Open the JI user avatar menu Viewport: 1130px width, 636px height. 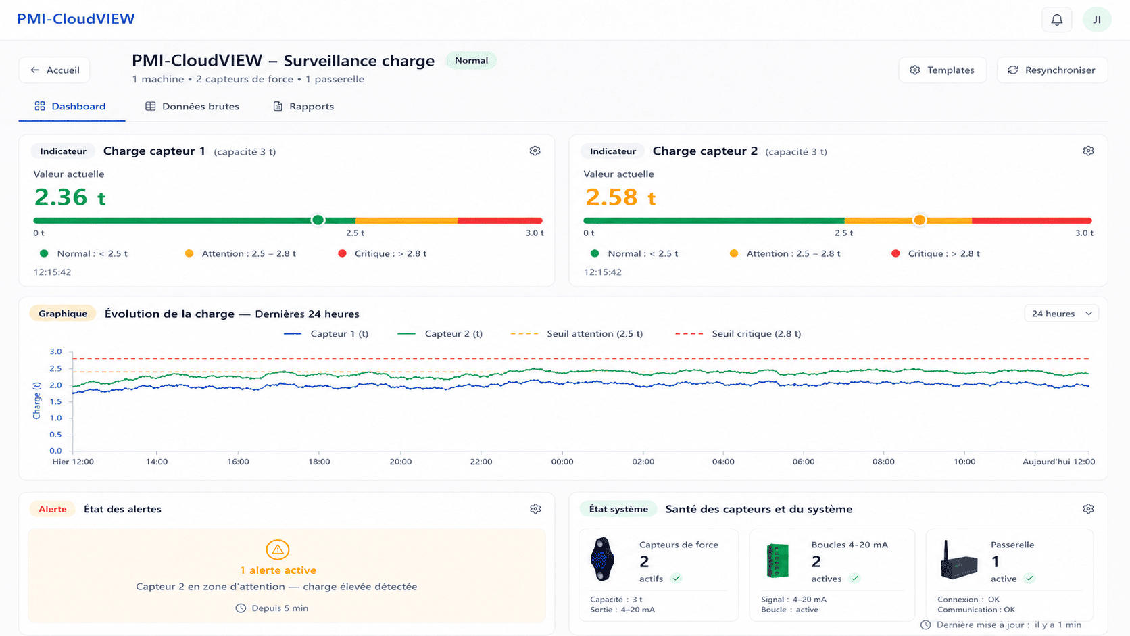tap(1097, 20)
